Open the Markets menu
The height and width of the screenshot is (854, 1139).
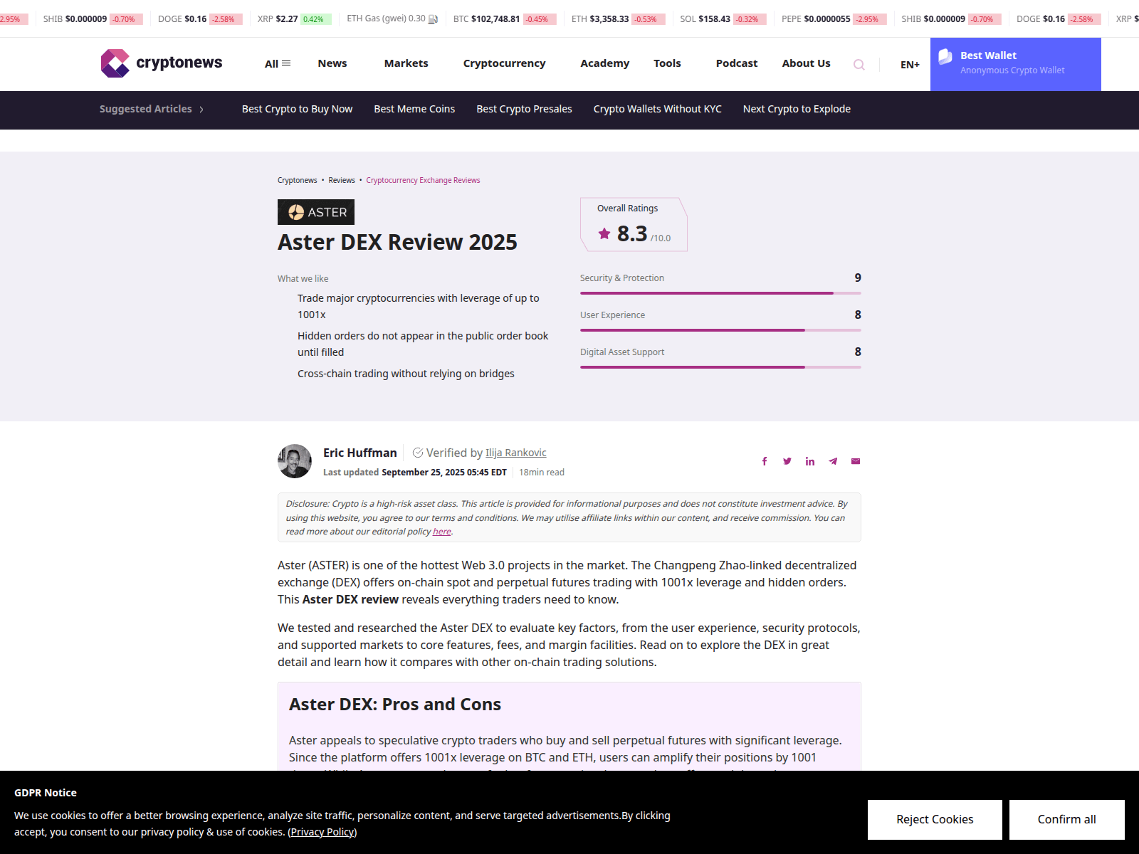pos(406,63)
